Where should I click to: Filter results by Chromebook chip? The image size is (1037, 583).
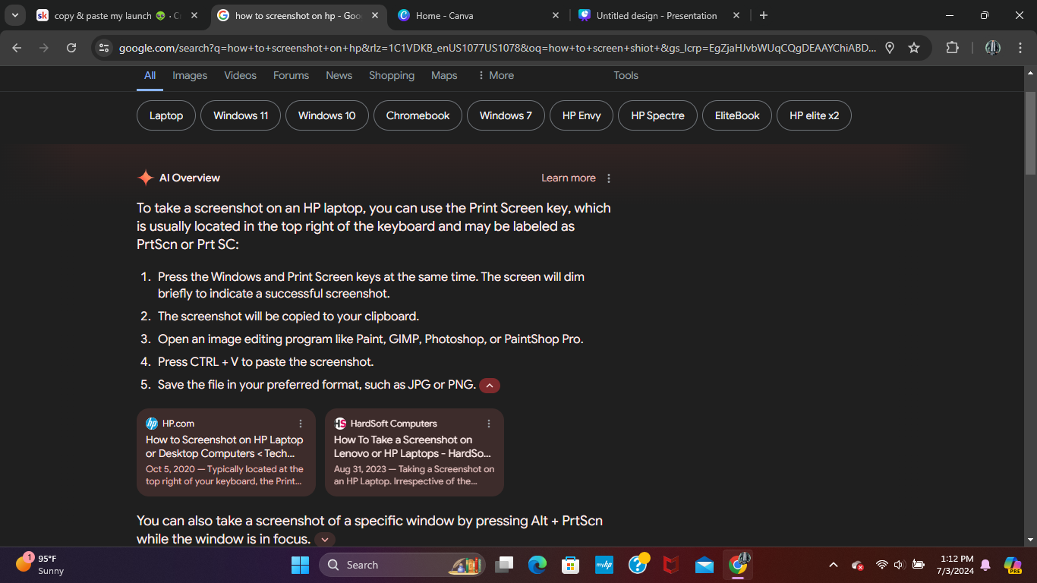(418, 115)
